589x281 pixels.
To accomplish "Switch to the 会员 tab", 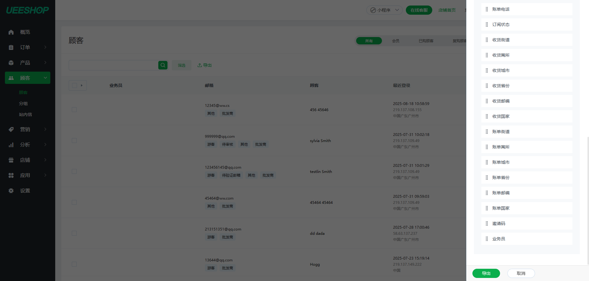I will pos(395,41).
